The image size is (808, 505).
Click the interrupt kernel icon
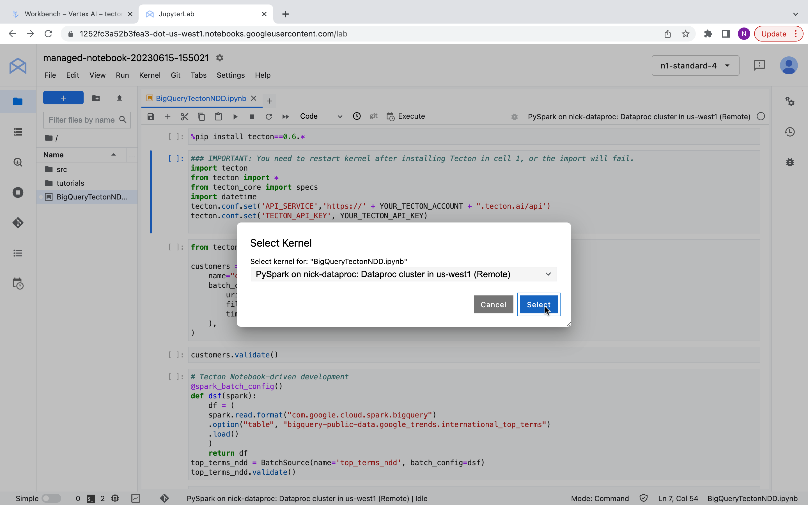tap(251, 116)
